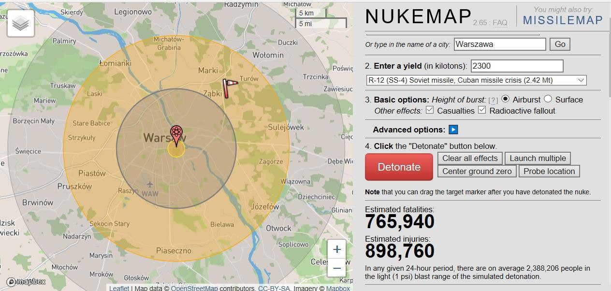Click the Wołomin label on map
Image resolution: width=611 pixels, height=291 pixels.
click(x=268, y=55)
